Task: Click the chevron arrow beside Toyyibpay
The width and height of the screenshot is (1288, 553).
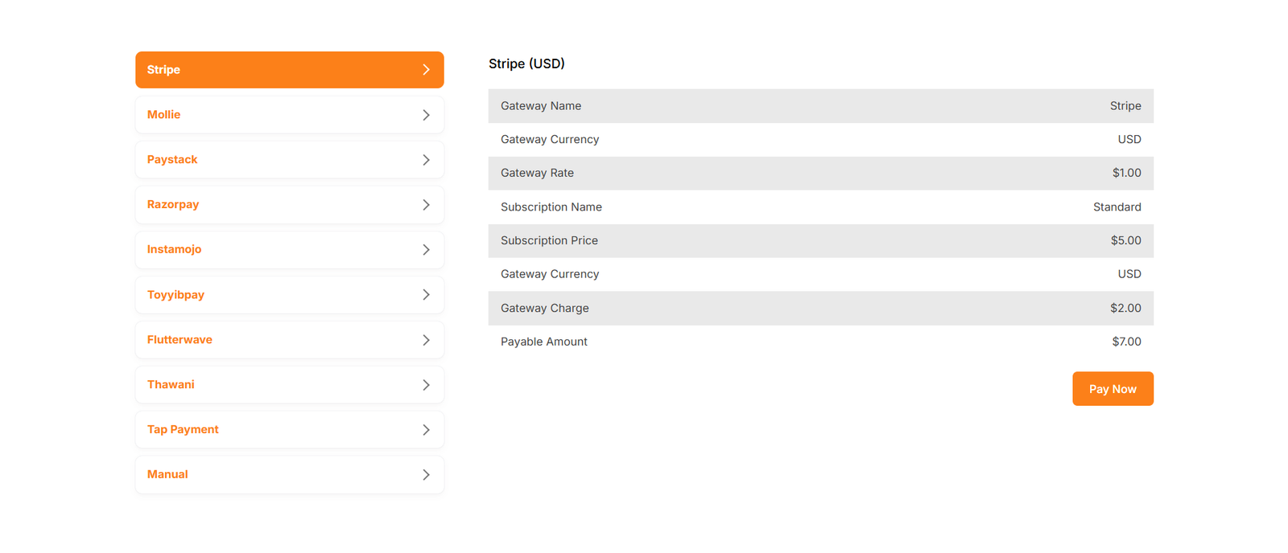Action: coord(426,295)
